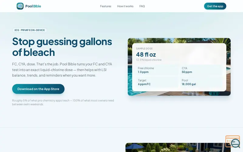Click the Stop guessing gallons of bleach headline
This screenshot has width=243, height=152.
[62, 47]
